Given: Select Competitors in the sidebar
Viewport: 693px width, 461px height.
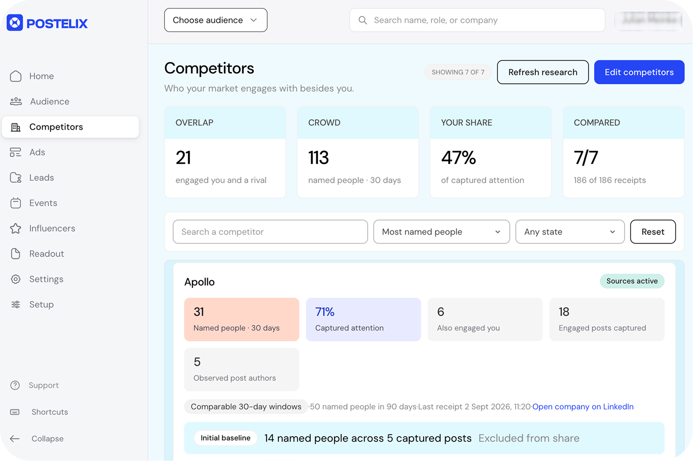Looking at the screenshot, I should point(71,127).
